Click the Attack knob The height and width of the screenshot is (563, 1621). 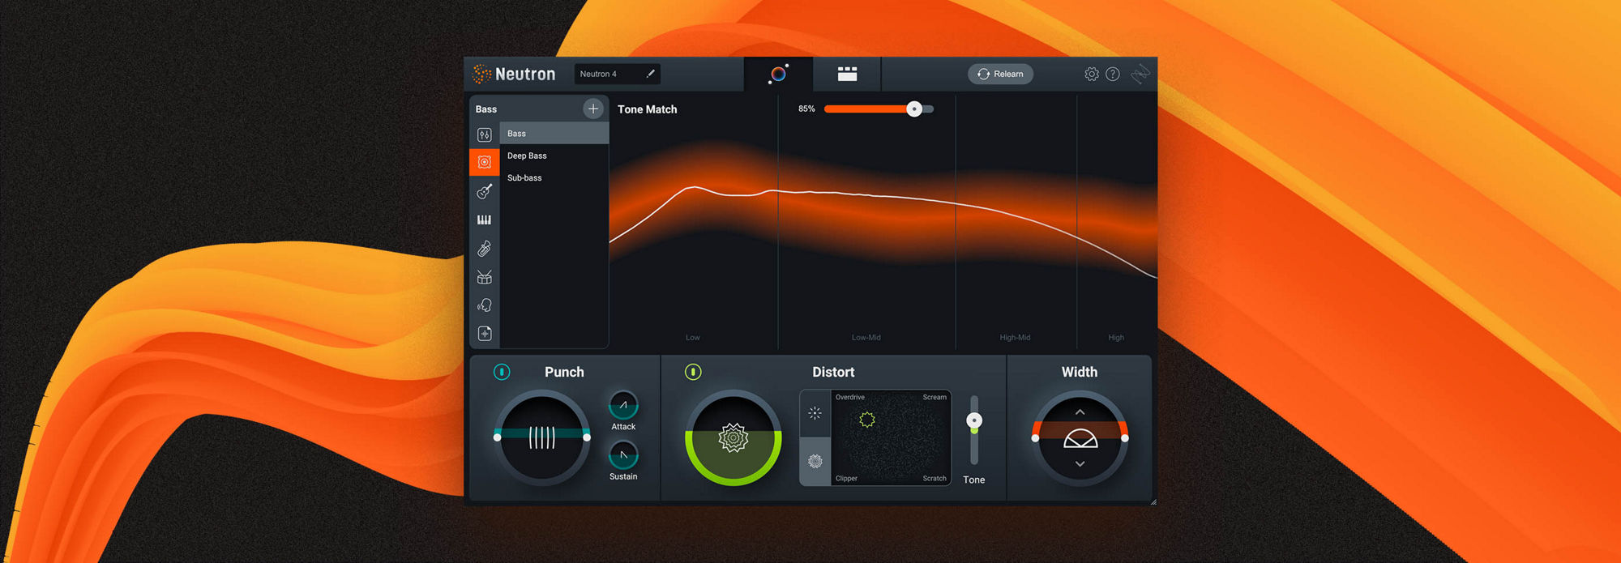click(x=623, y=405)
